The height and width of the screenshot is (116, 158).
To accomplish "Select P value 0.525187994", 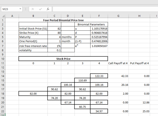I will tap(99, 37).
